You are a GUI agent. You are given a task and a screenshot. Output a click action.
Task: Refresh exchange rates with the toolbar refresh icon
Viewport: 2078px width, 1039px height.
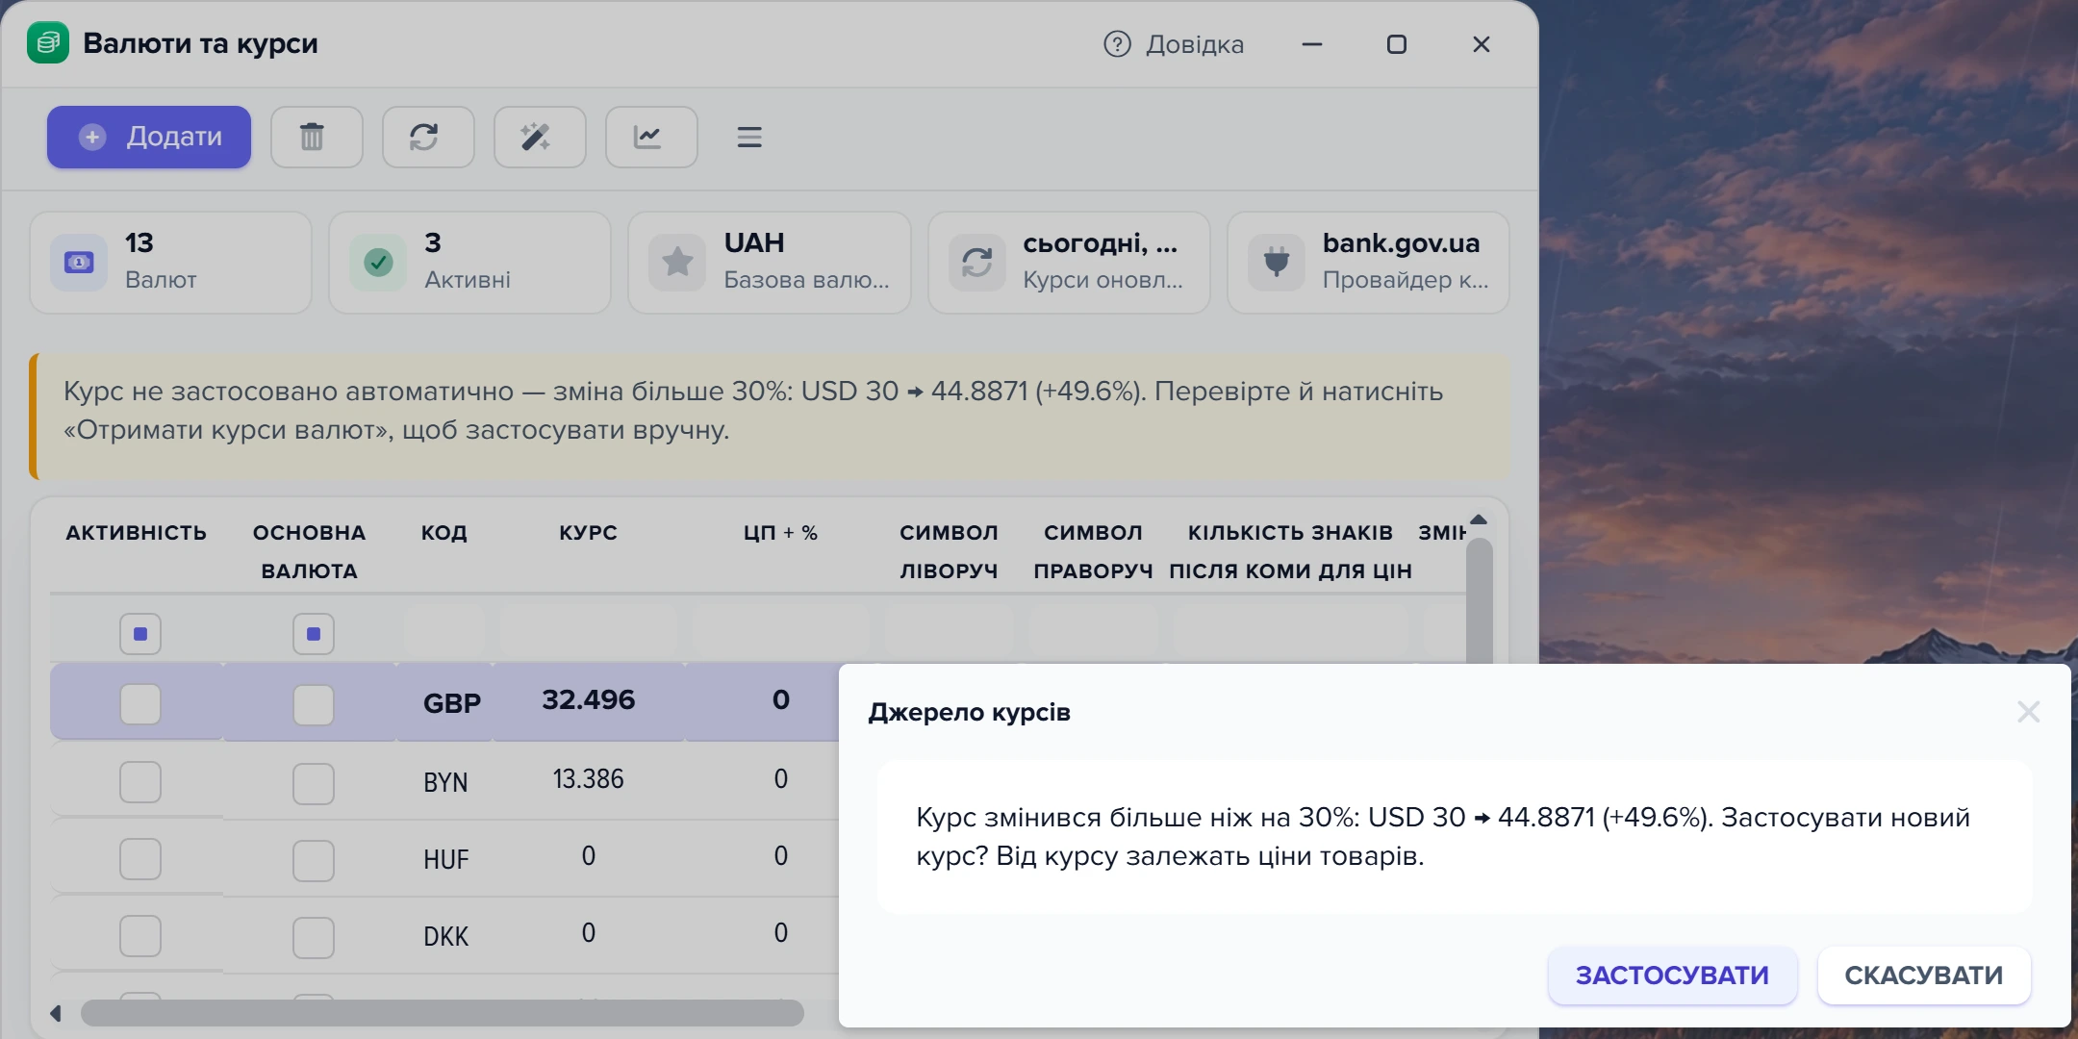(428, 137)
